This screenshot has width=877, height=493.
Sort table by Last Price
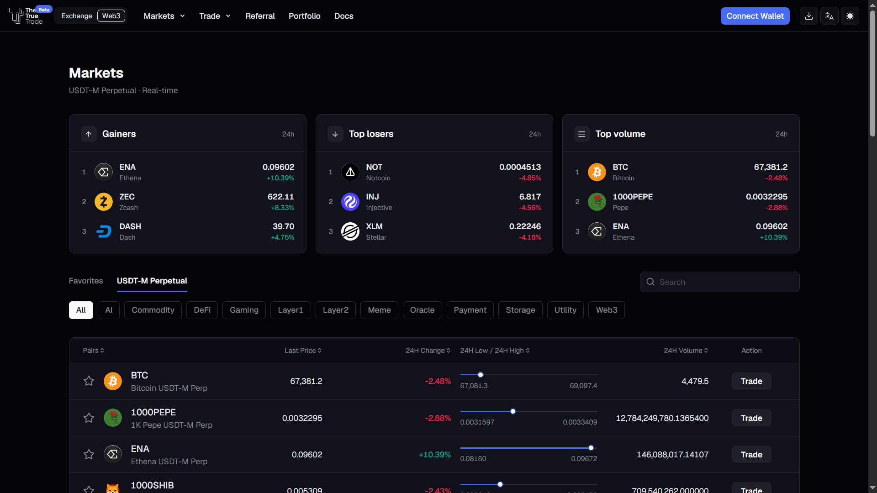[303, 351]
